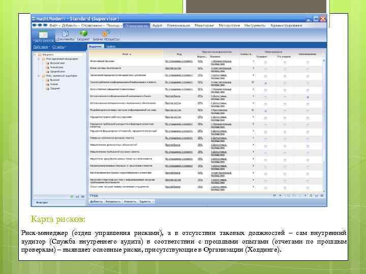This screenshot has width=366, height=274.
Task: Open the Действия dropdown
Action: 41,47
